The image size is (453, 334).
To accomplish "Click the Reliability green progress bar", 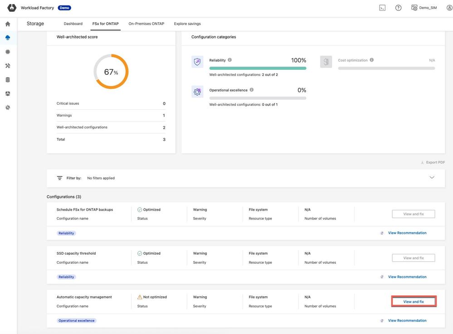I will tap(258, 68).
